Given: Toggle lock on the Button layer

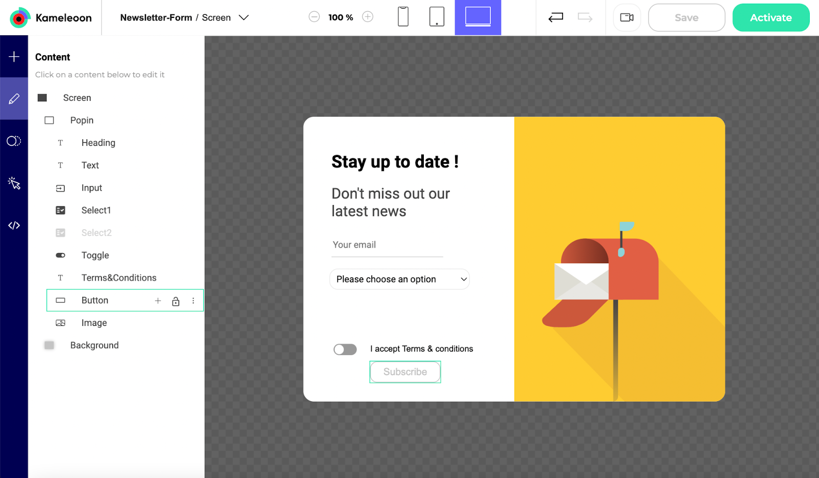Looking at the screenshot, I should coord(176,301).
